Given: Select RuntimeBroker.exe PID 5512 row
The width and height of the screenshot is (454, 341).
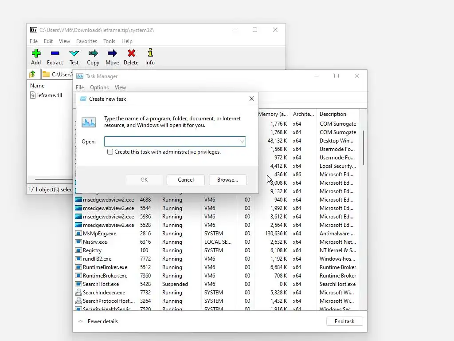Looking at the screenshot, I should click(x=216, y=267).
